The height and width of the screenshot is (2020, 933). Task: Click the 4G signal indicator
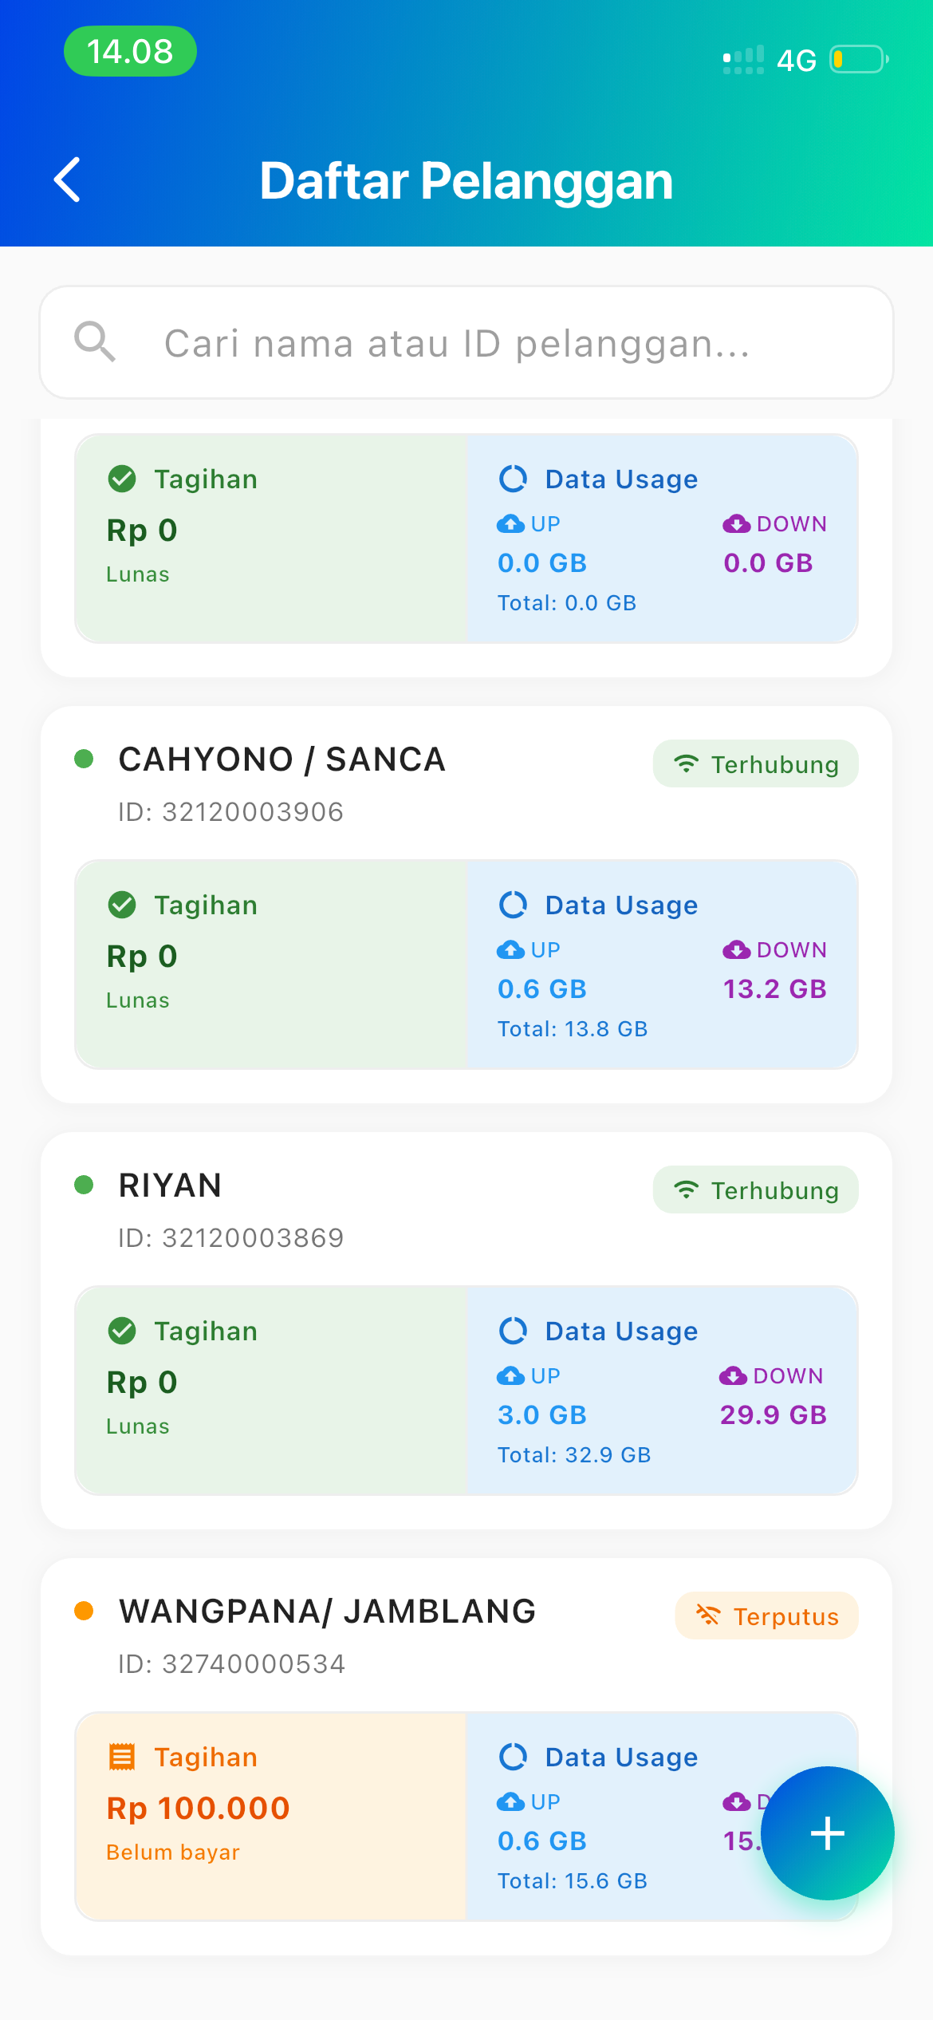[x=796, y=61]
